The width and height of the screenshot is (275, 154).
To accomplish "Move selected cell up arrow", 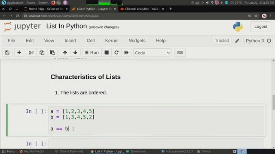I will (x=65, y=53).
